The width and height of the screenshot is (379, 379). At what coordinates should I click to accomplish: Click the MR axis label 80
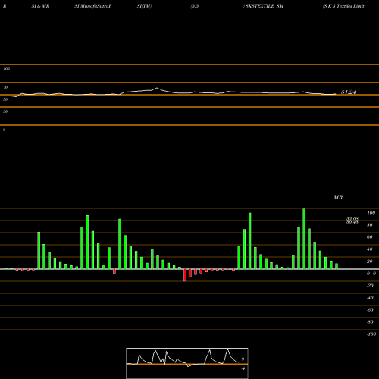click(370, 225)
